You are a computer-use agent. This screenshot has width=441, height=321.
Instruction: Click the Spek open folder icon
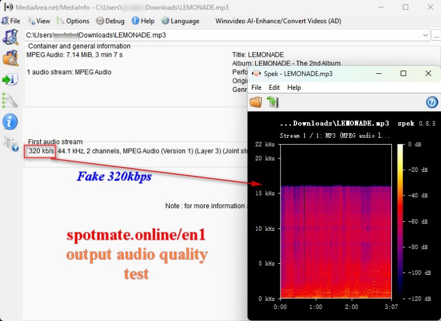[x=256, y=102]
